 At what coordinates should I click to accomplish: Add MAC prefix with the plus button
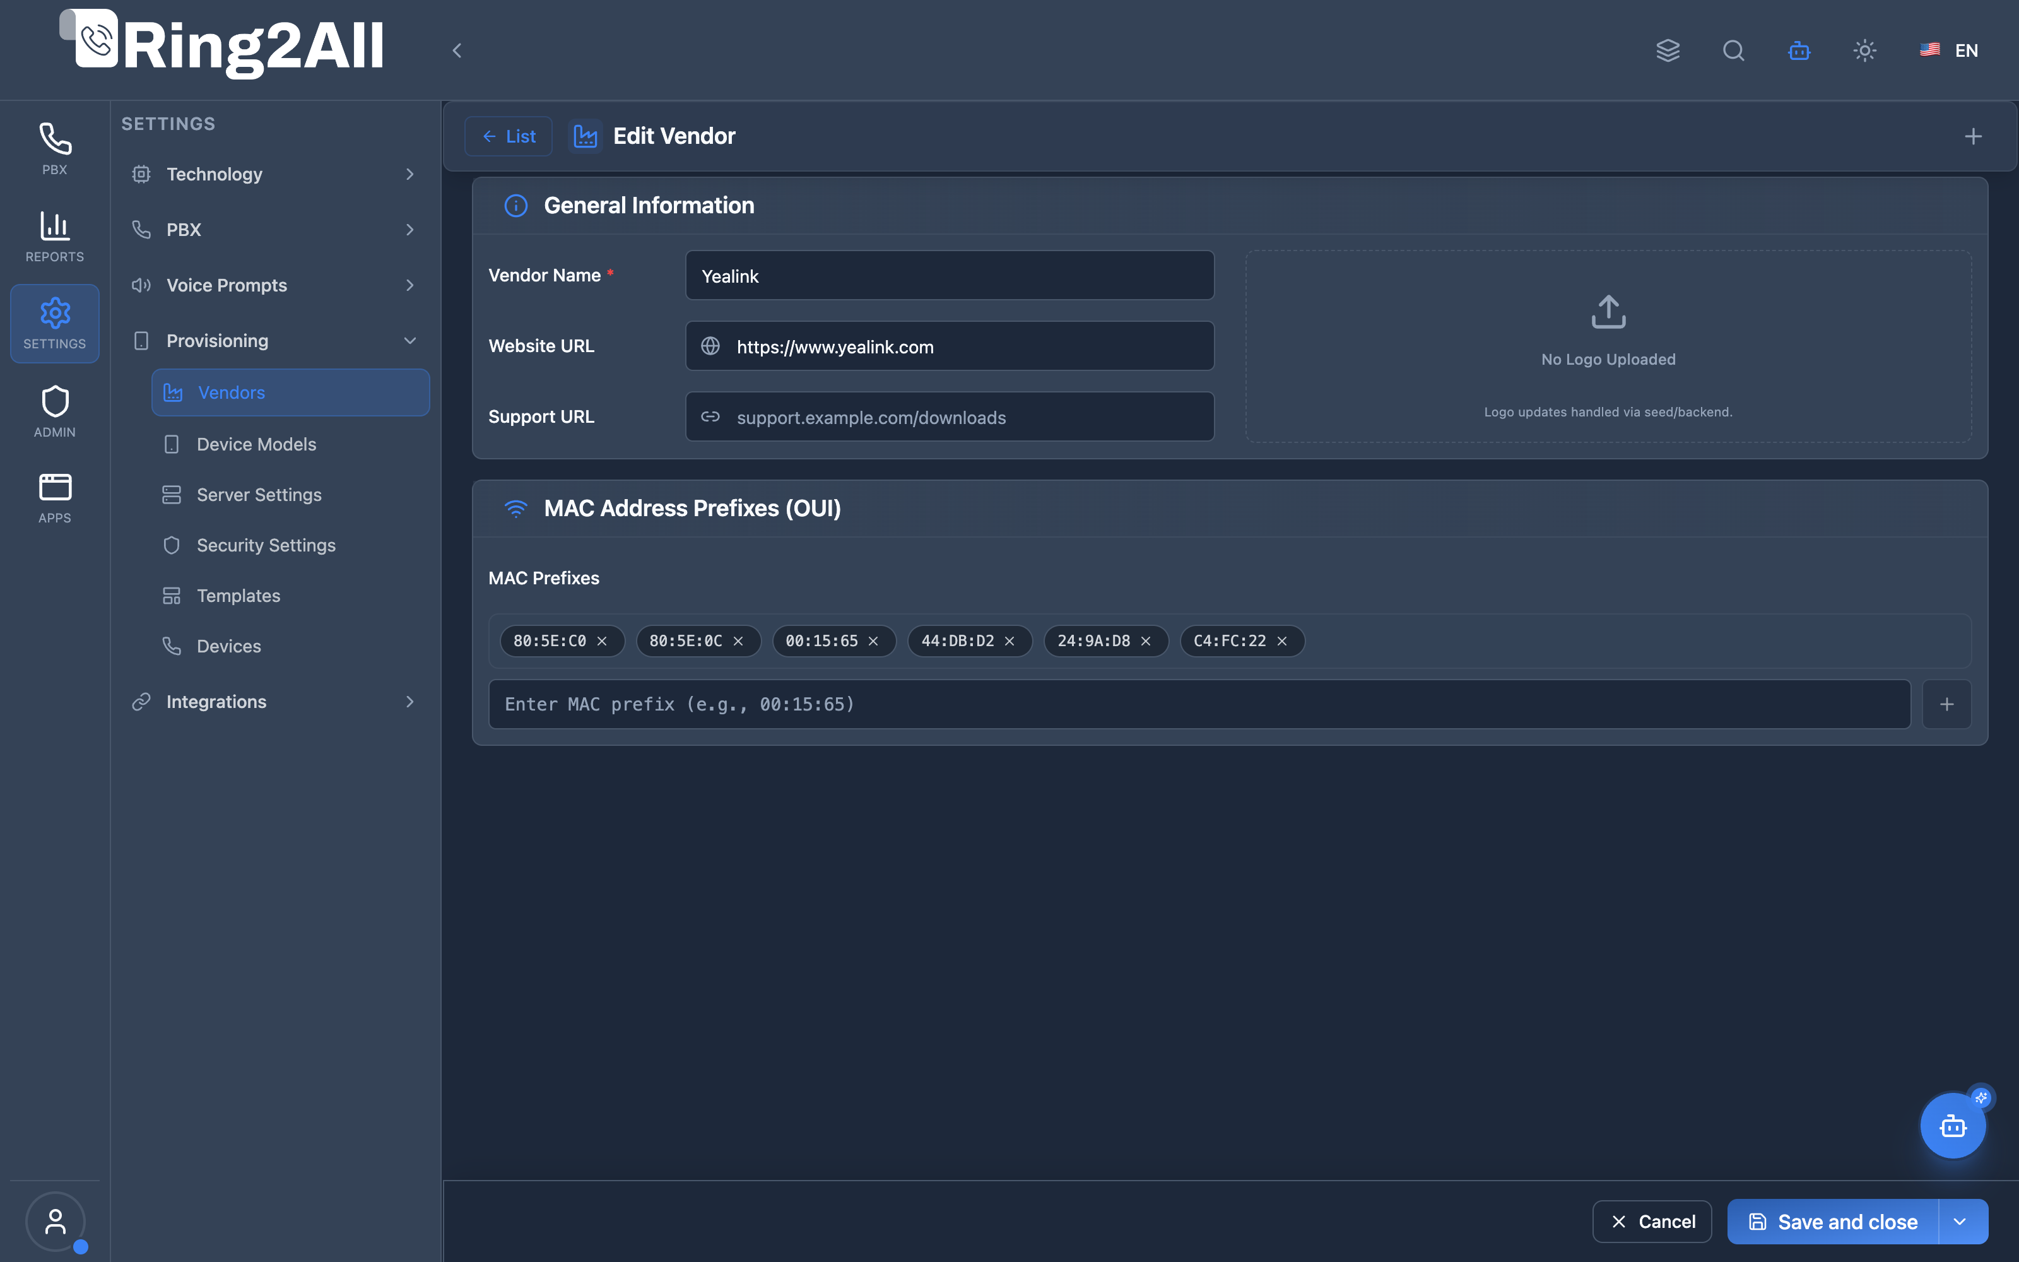click(1946, 704)
